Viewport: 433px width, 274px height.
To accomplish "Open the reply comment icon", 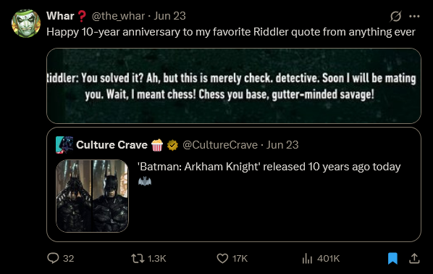I will click(53, 258).
